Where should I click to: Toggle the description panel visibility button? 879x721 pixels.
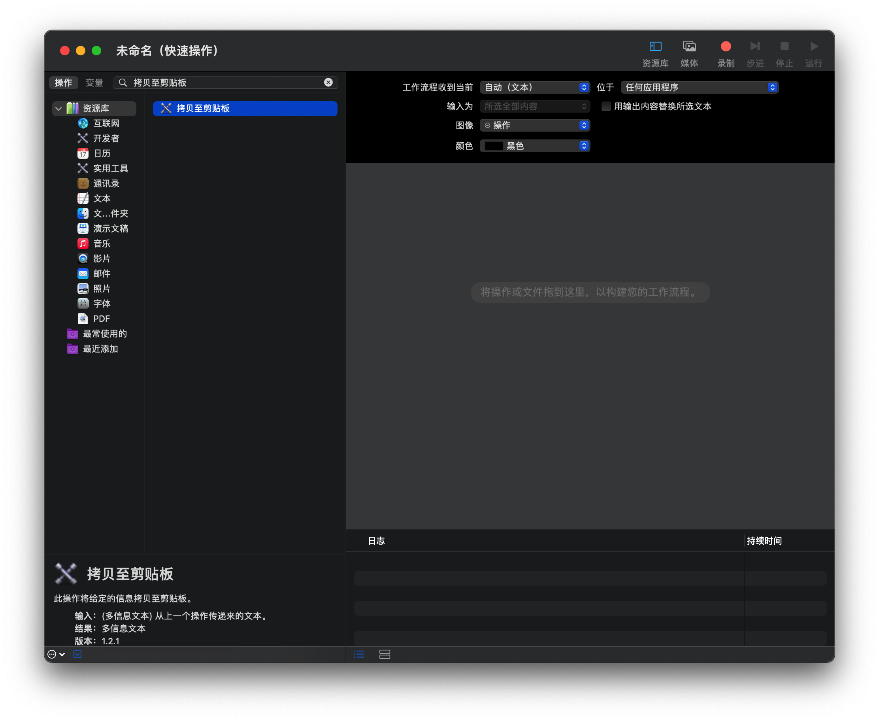(77, 654)
